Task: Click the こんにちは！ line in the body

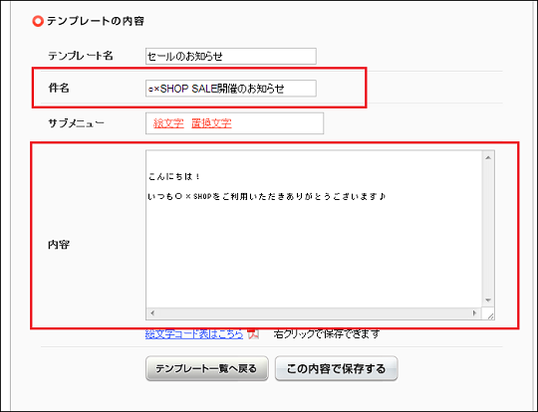Action: (174, 177)
